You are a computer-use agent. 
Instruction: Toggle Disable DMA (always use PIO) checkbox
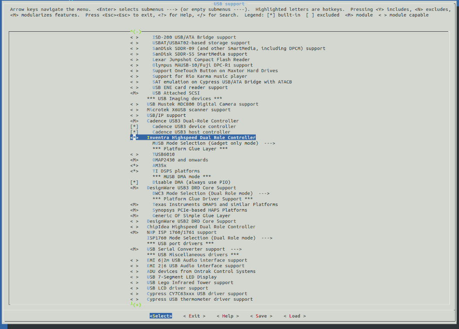pos(134,182)
